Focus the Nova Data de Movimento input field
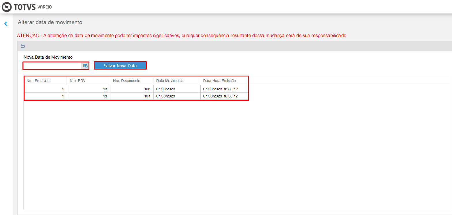This screenshot has width=452, height=215. 52,66
